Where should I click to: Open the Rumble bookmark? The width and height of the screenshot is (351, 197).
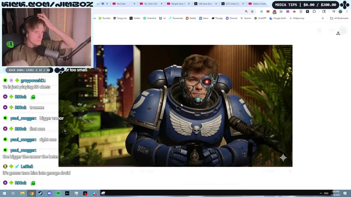104,18
